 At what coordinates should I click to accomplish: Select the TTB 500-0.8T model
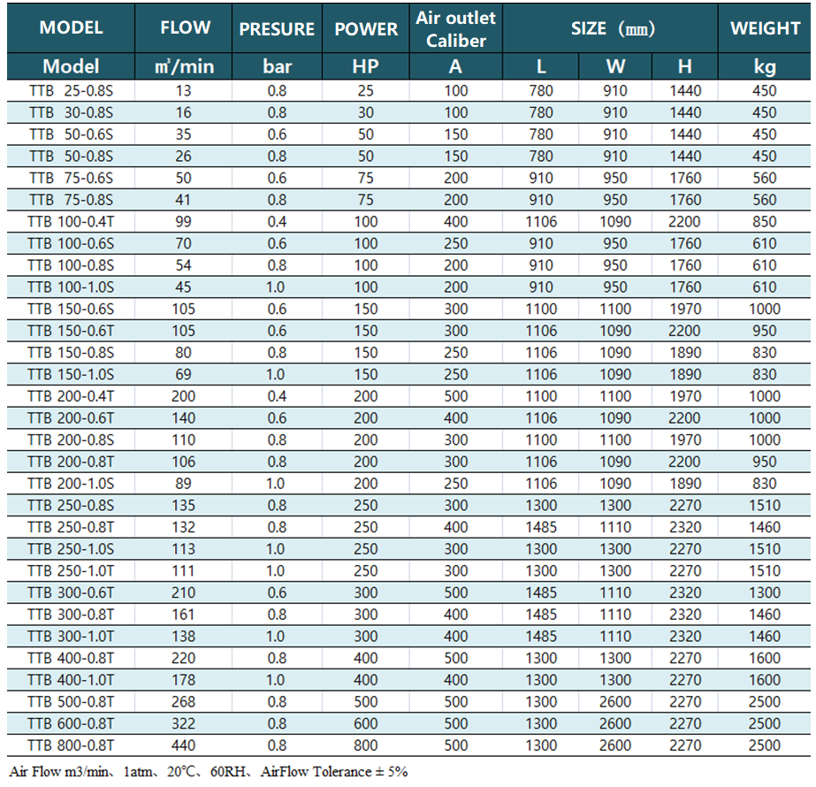(71, 701)
